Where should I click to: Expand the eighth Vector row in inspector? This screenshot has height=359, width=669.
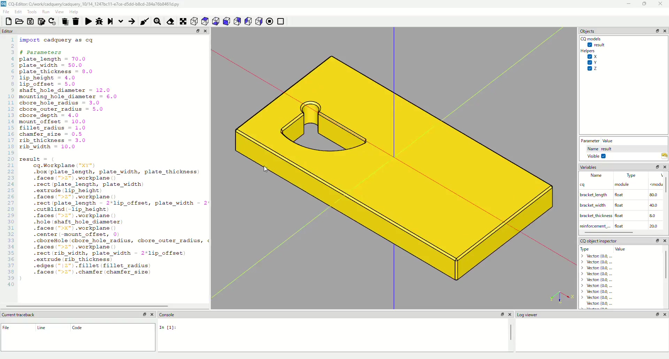583,297
